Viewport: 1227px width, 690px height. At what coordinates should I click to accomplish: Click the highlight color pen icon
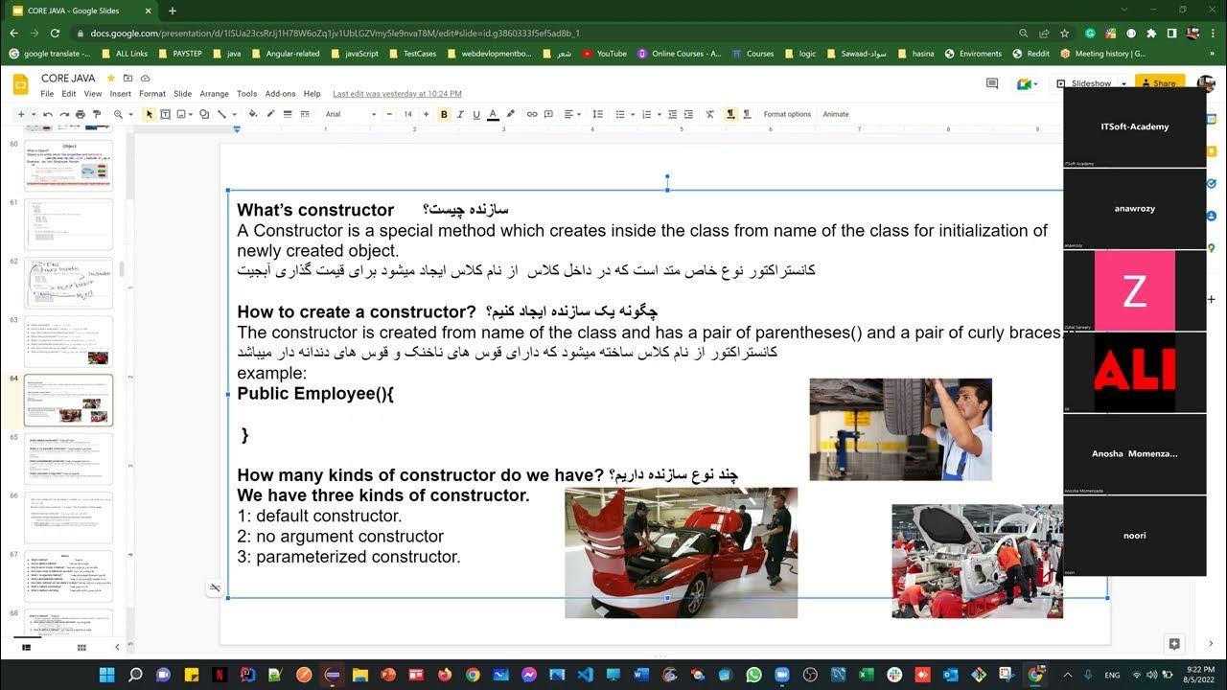(510, 114)
